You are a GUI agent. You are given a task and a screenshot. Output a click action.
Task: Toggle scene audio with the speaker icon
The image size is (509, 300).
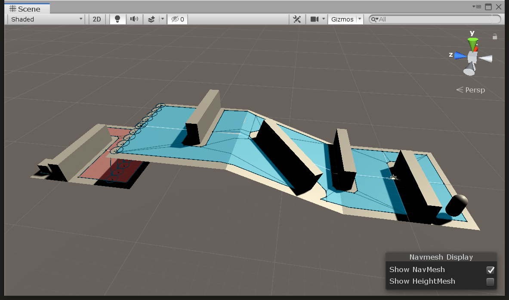pos(135,19)
